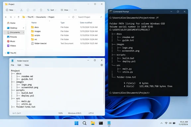Go up one folder with the up arrow
The height and width of the screenshot is (127, 191).
(19, 17)
